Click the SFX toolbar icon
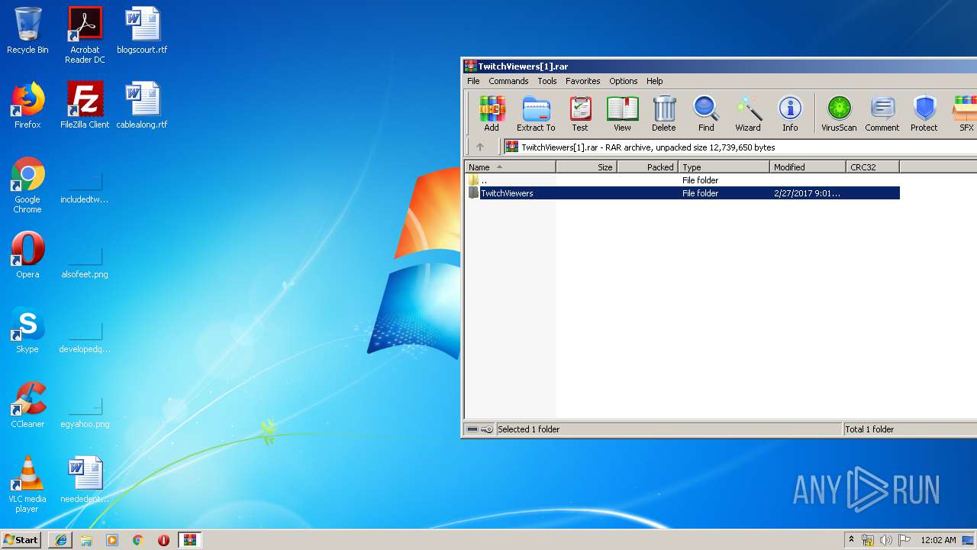This screenshot has height=550, width=977. tap(965, 113)
